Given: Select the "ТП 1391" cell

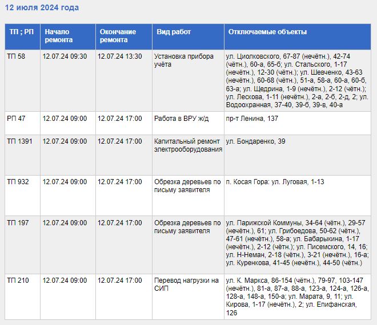Looking at the screenshot, I should pos(19,141).
